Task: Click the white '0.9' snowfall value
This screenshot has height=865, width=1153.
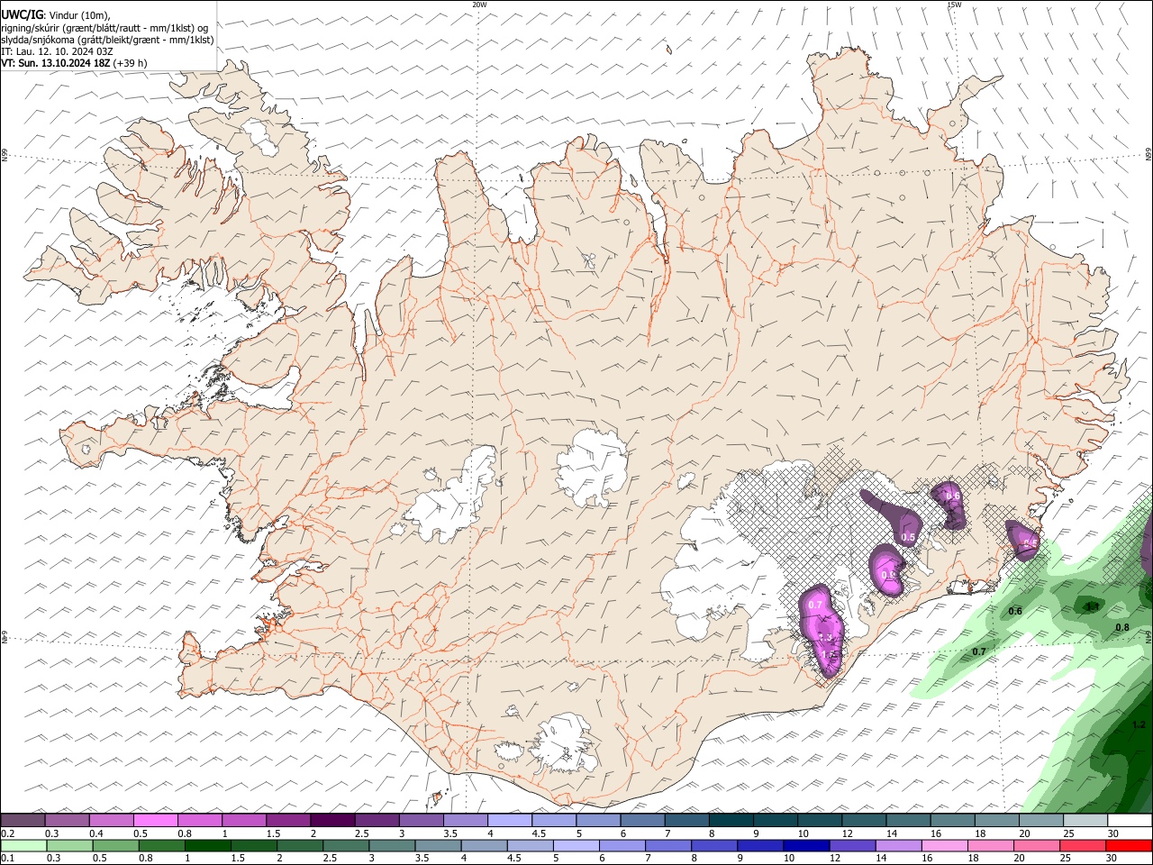Action: click(x=888, y=575)
